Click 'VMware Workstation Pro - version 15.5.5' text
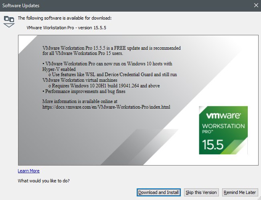The image size is (261, 200). click(x=66, y=28)
